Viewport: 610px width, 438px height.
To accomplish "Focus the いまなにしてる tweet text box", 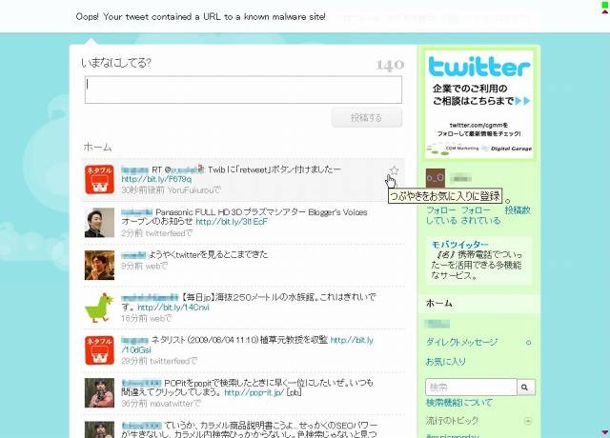I will (243, 90).
